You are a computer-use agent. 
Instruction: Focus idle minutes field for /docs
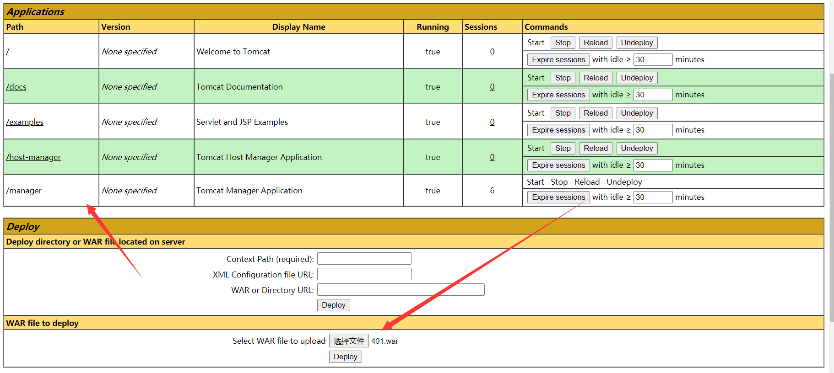(x=653, y=95)
